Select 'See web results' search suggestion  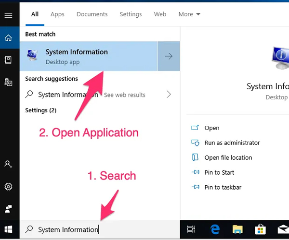(100, 95)
